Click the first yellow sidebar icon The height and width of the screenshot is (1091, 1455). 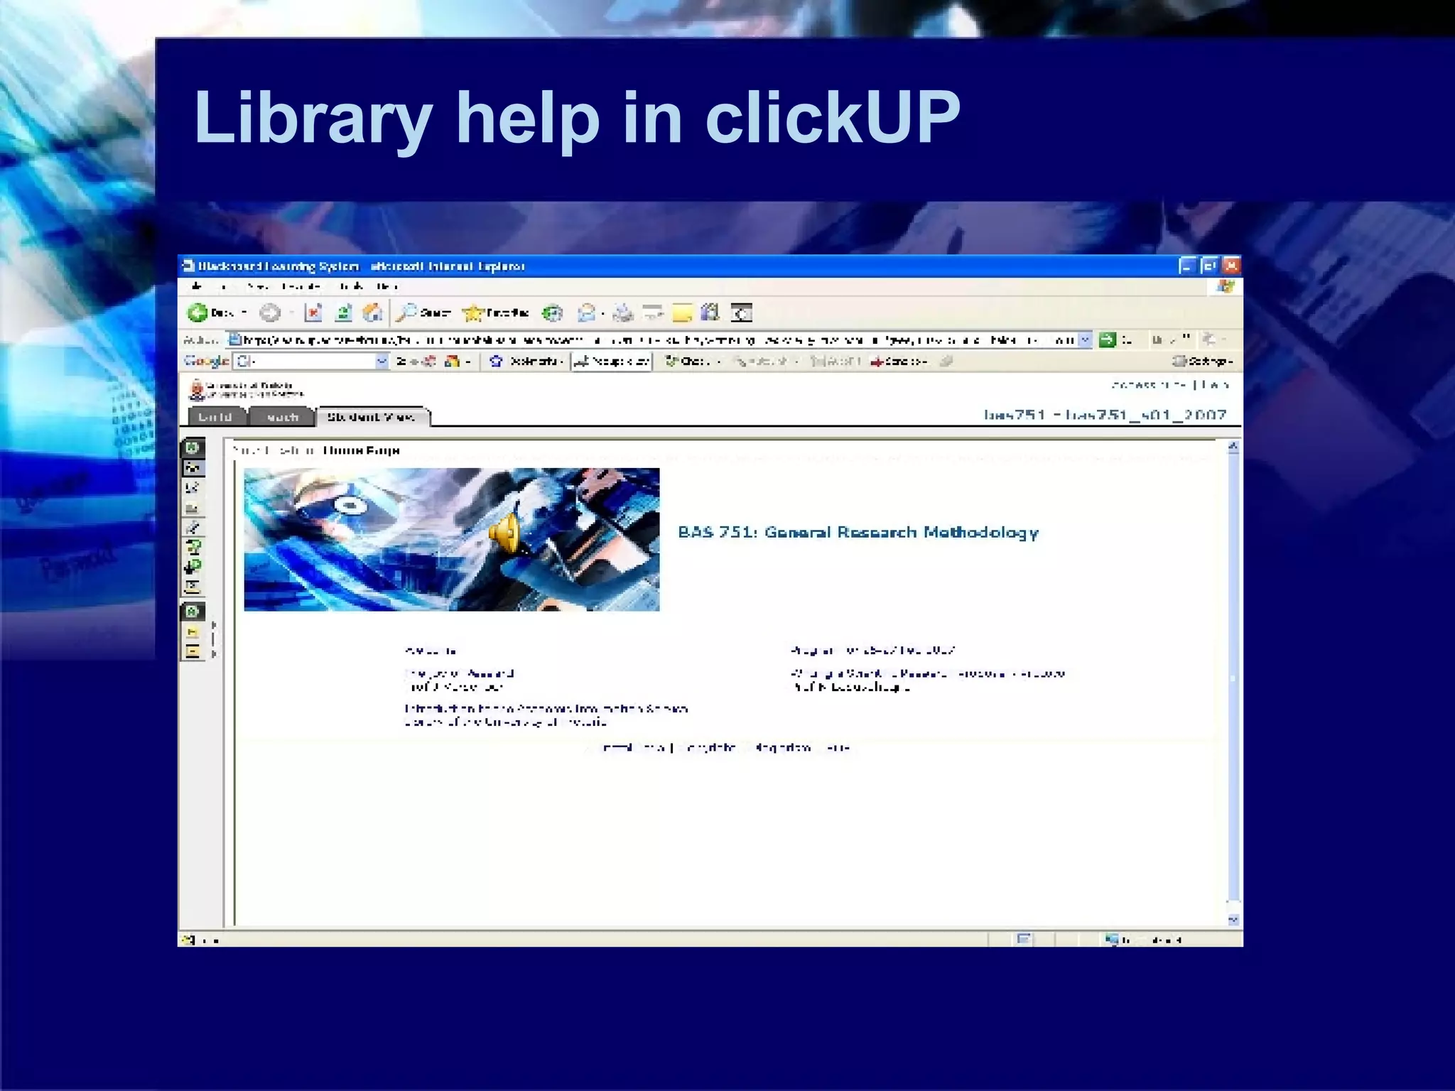(x=193, y=631)
